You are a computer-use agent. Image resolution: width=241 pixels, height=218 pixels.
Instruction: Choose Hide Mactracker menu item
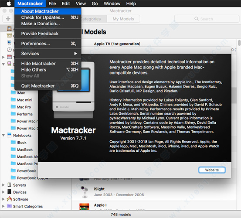pos(48,64)
